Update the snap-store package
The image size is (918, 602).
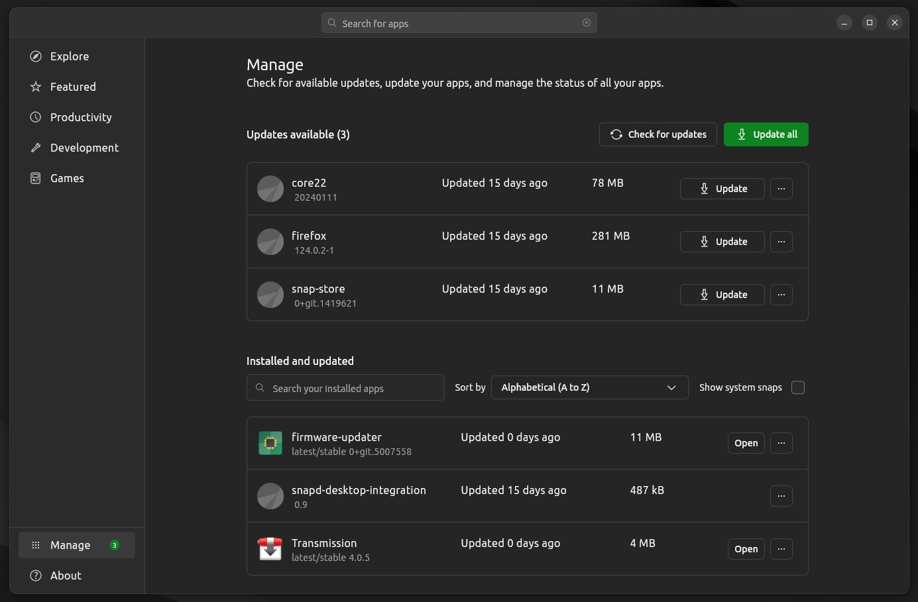pyautogui.click(x=722, y=295)
